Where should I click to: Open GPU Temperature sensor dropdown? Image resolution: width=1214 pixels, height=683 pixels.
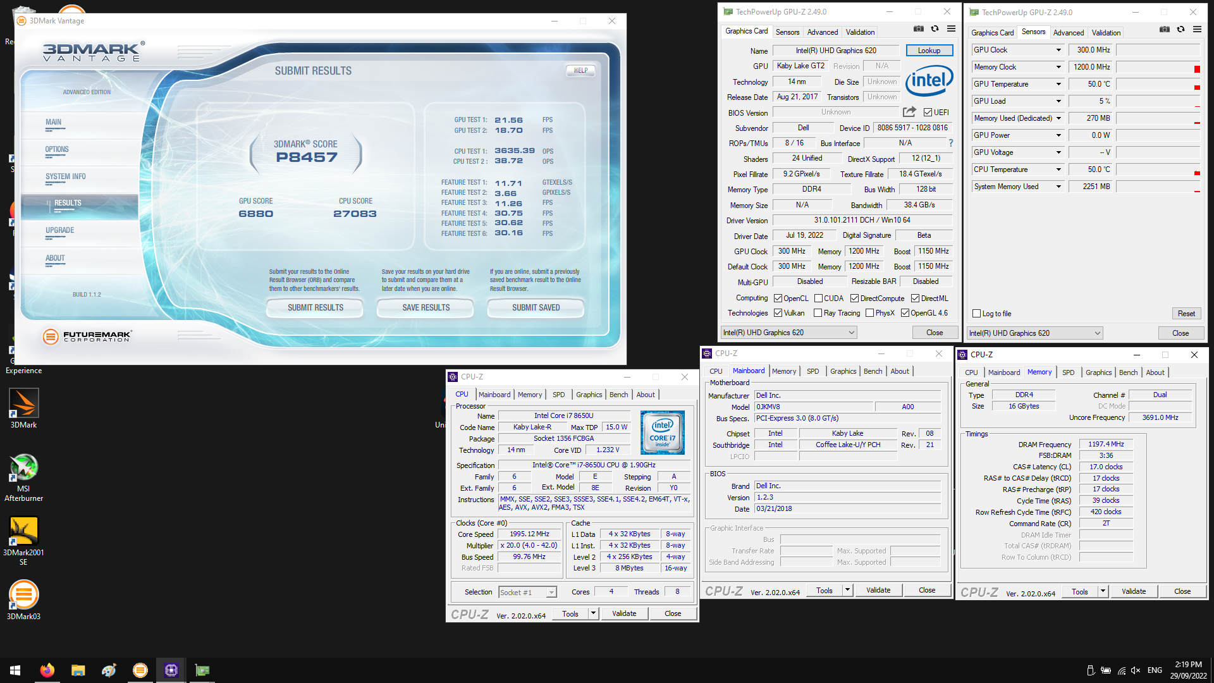1058,84
